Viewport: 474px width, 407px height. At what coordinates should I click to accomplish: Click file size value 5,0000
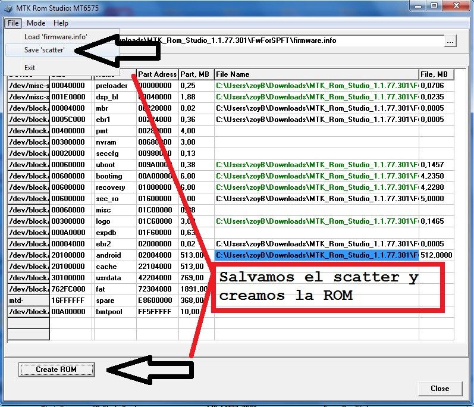(436, 199)
